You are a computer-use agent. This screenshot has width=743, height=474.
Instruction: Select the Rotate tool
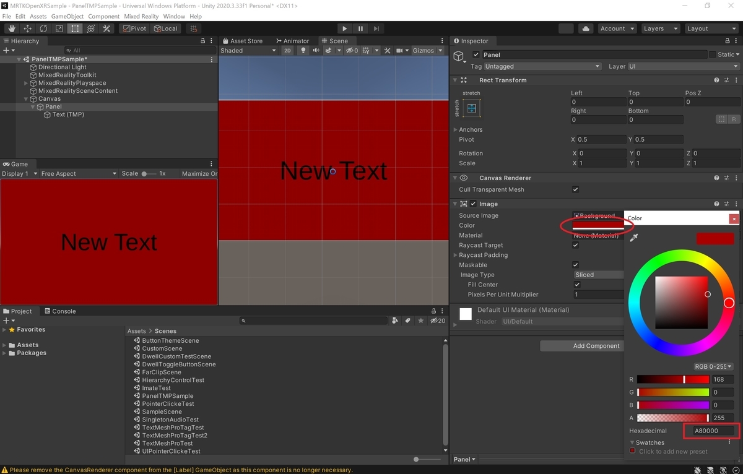43,28
